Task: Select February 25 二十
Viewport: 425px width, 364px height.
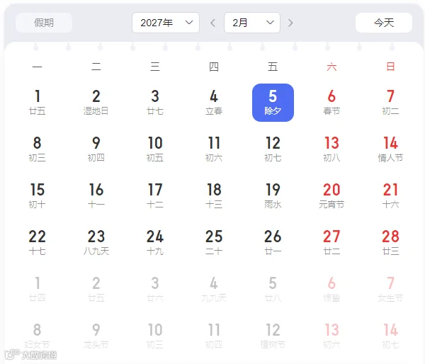Action: [214, 243]
